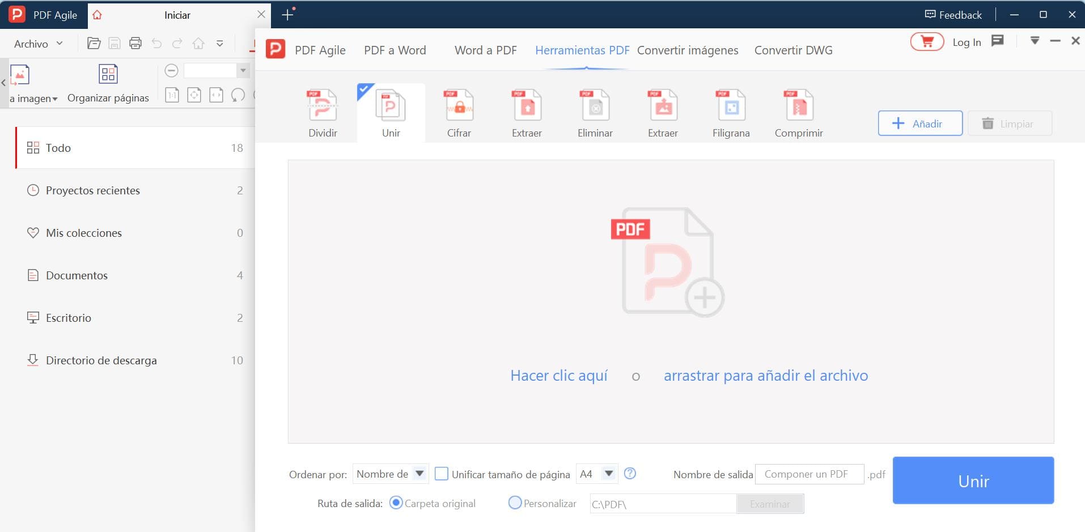Open the triangle menu beside the panel minimize
Image resolution: width=1085 pixels, height=532 pixels.
(1035, 41)
